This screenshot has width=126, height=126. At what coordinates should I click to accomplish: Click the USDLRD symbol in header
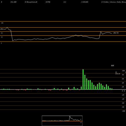click(85, 2)
